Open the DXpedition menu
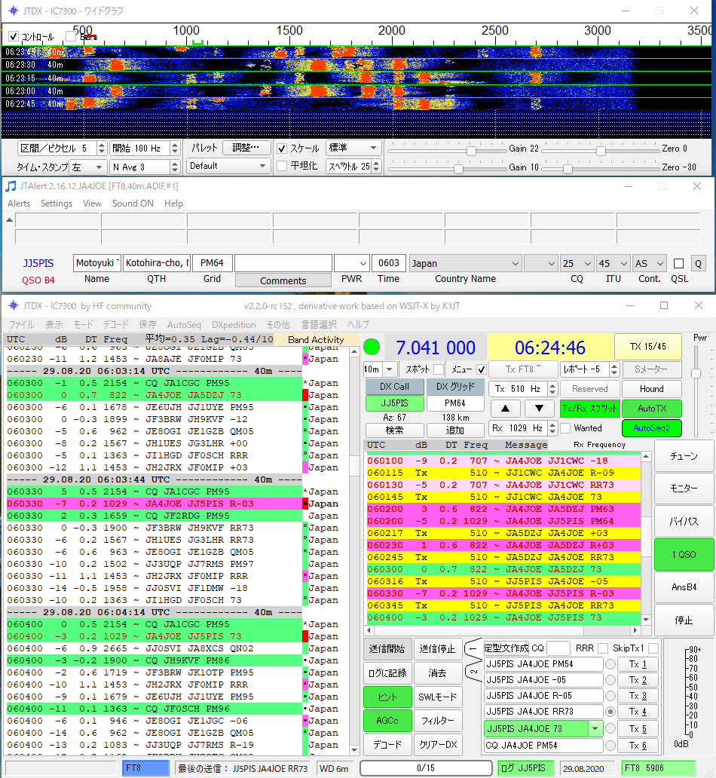The width and height of the screenshot is (716, 778). click(x=234, y=324)
